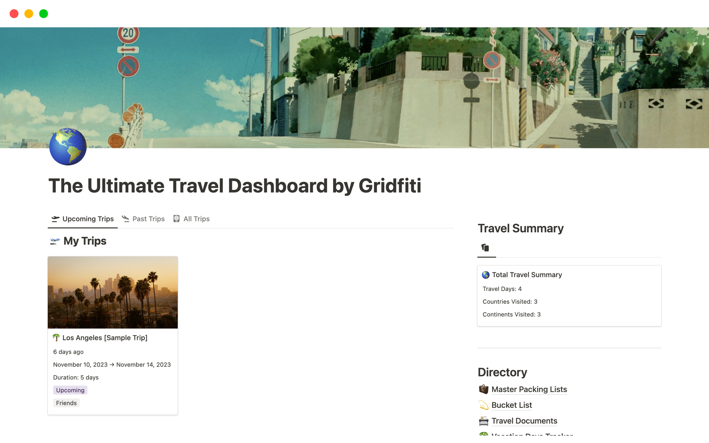Click the Friends tag on trip card

coord(66,403)
